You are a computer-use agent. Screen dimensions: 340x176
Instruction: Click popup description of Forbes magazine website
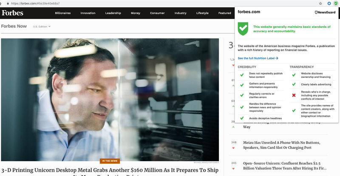point(286,48)
